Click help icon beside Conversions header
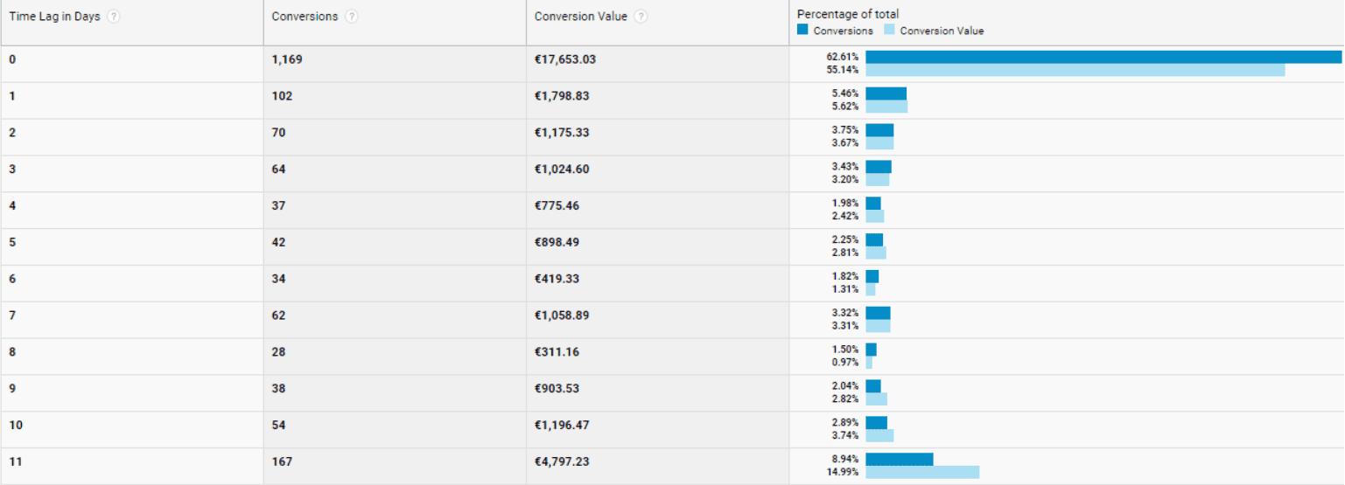This screenshot has height=485, width=1345. [x=352, y=17]
